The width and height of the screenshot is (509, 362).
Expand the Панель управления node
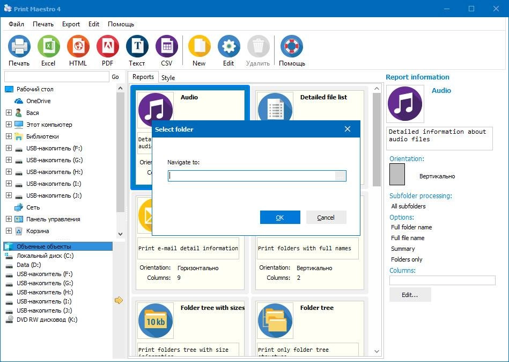tap(9, 219)
